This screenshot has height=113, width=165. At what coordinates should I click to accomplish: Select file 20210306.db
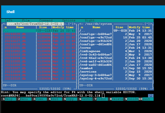(x=39, y=65)
